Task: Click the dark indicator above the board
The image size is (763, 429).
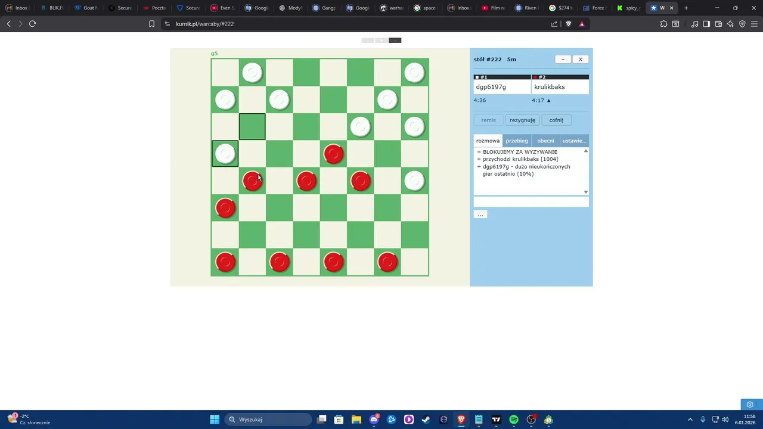Action: (x=395, y=41)
